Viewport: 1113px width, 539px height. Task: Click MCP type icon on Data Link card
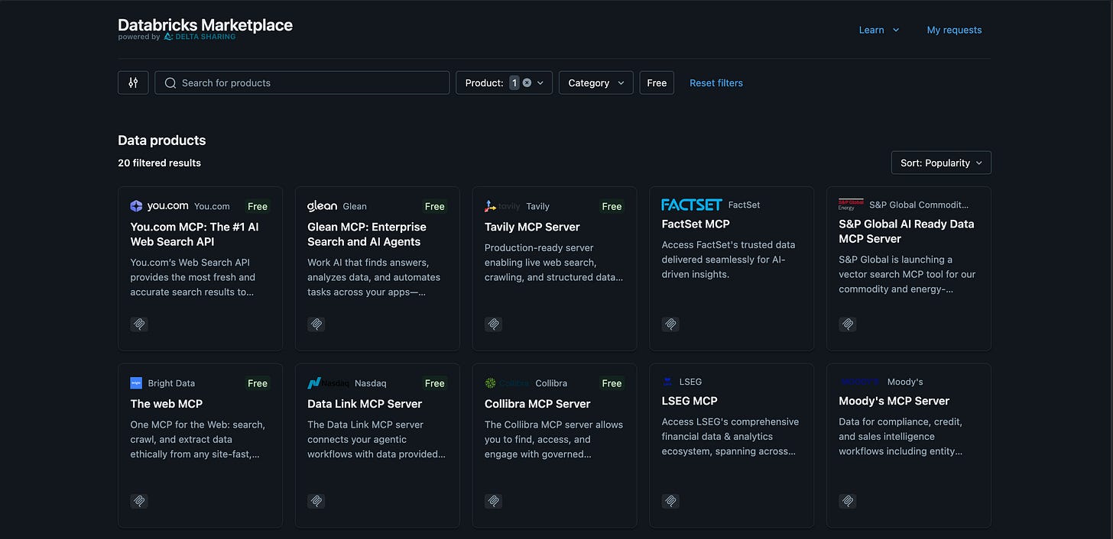pos(316,502)
